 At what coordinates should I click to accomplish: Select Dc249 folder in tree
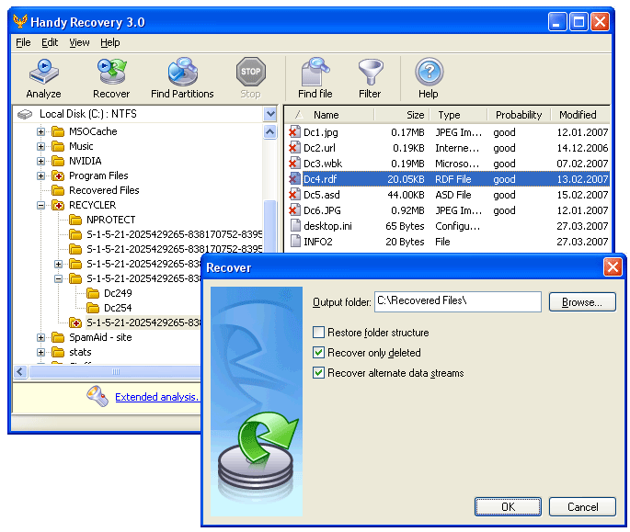click(x=118, y=293)
